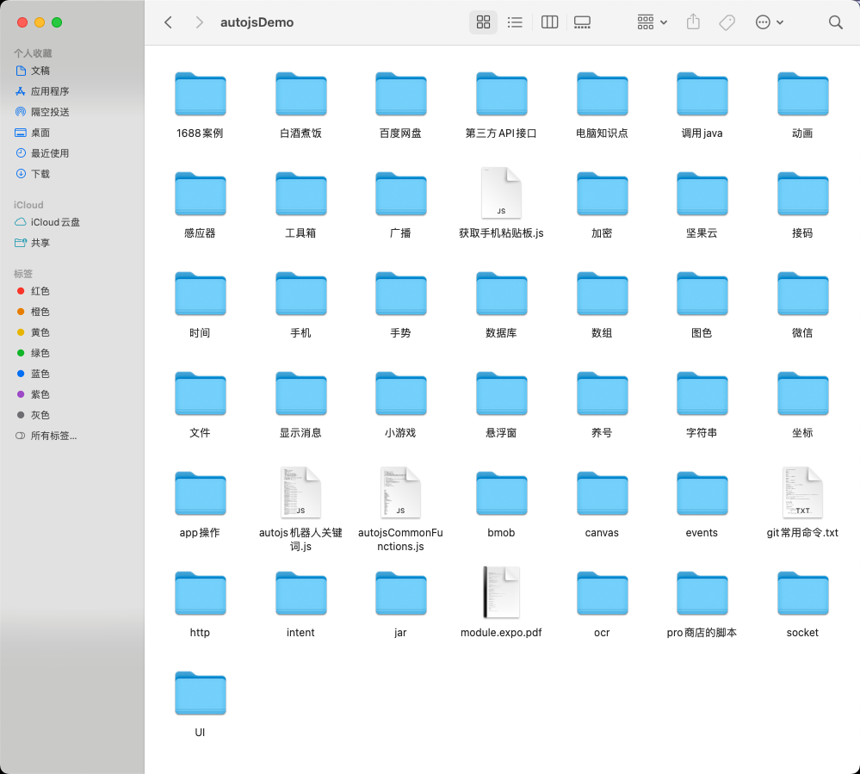Click the Share icon in the toolbar

click(694, 22)
